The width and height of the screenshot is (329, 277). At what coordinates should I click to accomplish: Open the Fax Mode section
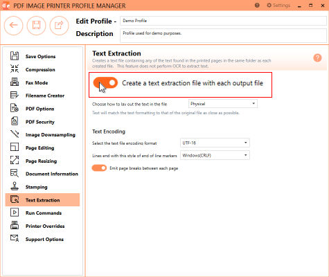tap(42, 82)
